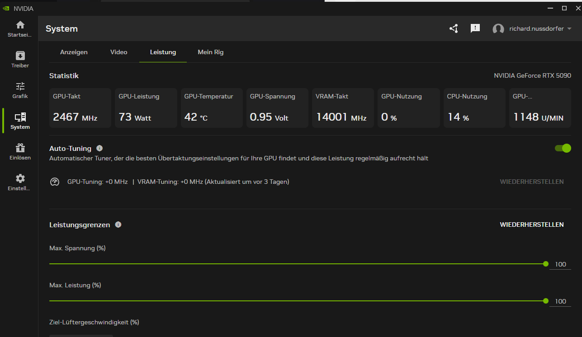Click the GPU-Leistung 73 Watt card
The height and width of the screenshot is (337, 582).
(x=146, y=108)
